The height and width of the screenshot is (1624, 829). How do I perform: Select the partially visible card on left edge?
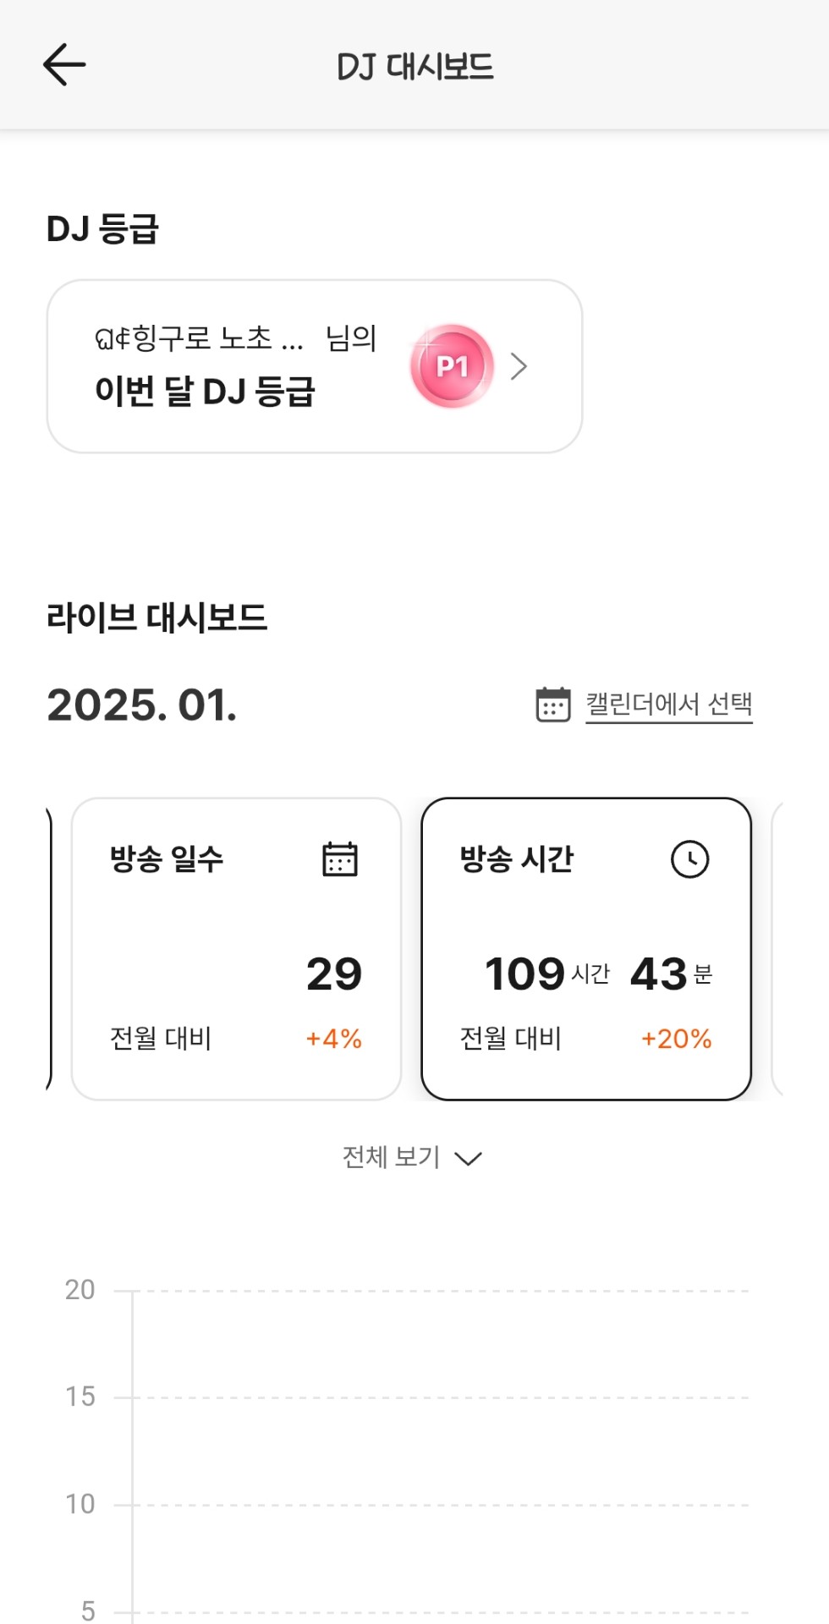[x=49, y=948]
